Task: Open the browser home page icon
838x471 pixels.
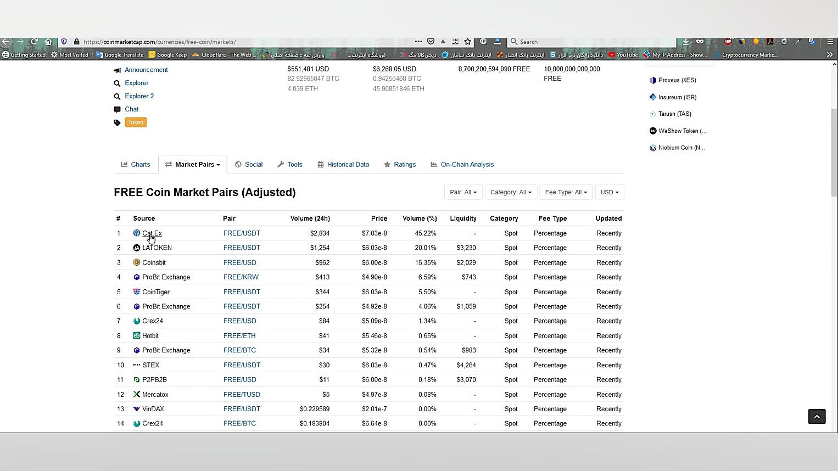Action: pyautogui.click(x=48, y=42)
